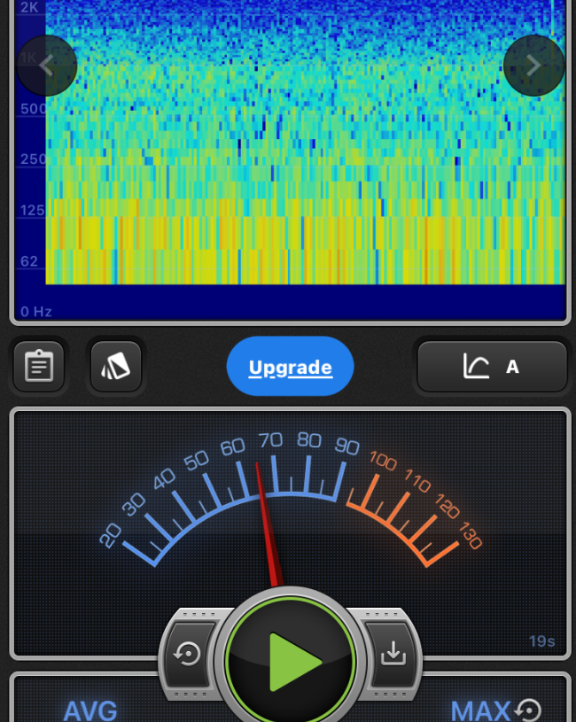Open the theme cards icon
This screenshot has width=576, height=722.
click(115, 366)
